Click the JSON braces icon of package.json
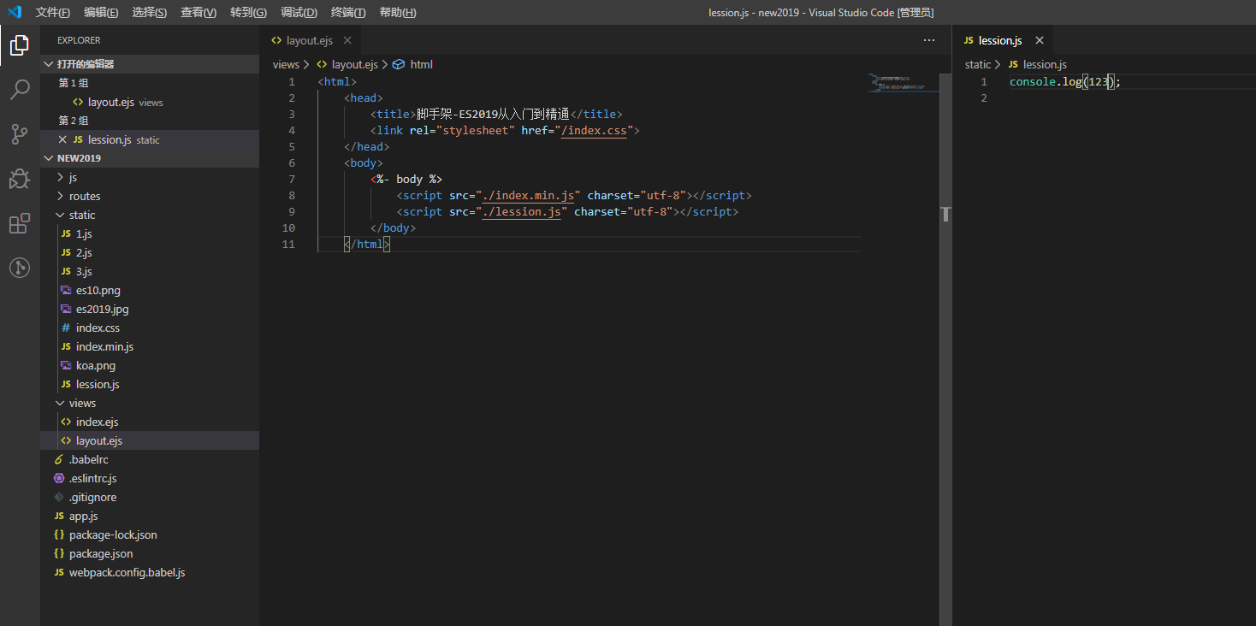The width and height of the screenshot is (1256, 626). coord(59,553)
